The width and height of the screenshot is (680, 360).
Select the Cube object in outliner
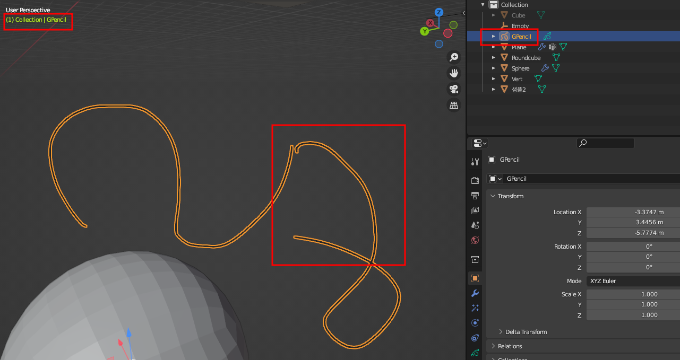(518, 15)
